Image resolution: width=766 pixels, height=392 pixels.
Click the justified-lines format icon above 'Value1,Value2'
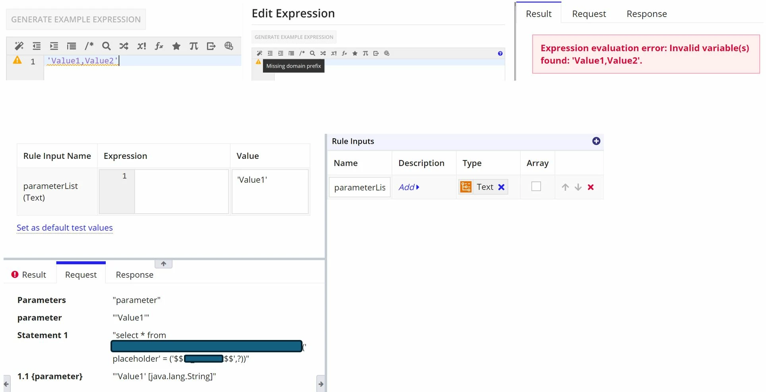pyautogui.click(x=72, y=46)
